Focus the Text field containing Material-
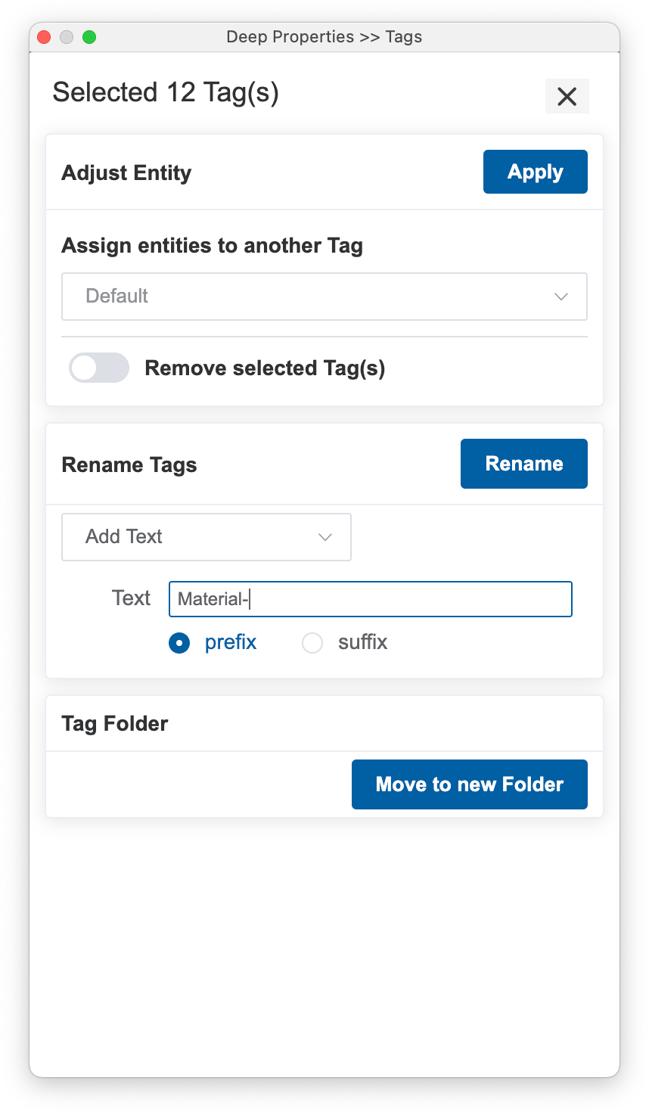This screenshot has width=649, height=1112. (370, 599)
